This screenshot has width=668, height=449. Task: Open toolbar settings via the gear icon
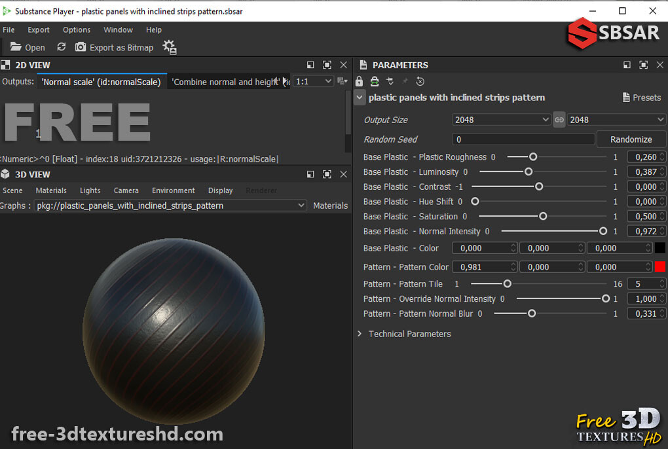[x=169, y=47]
